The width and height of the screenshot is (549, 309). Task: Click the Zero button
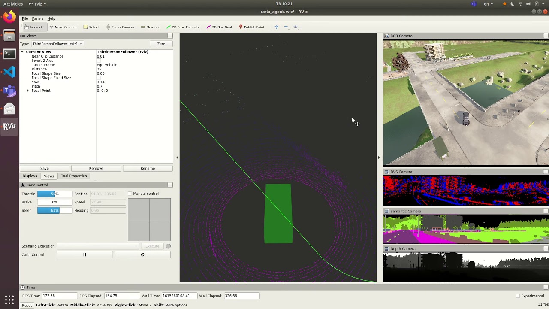pyautogui.click(x=161, y=44)
